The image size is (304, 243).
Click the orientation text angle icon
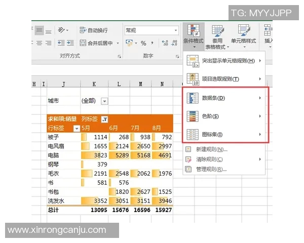tap(61, 30)
